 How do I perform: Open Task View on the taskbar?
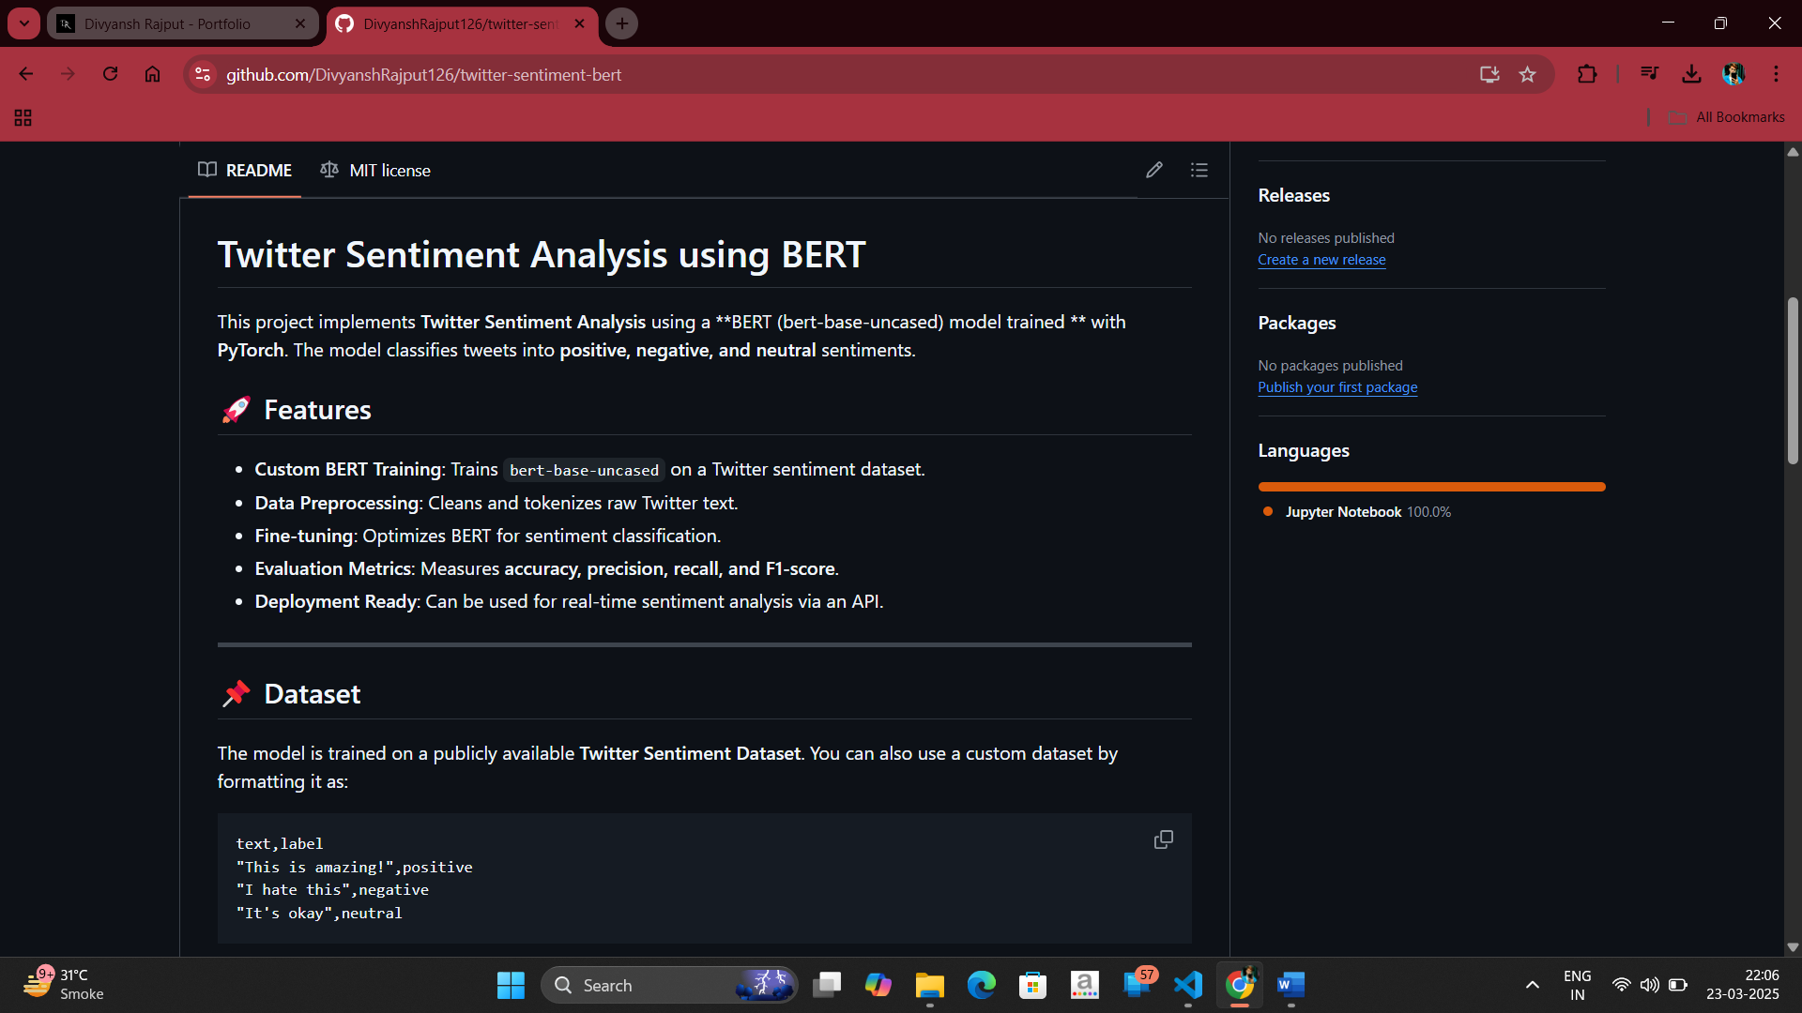827,985
